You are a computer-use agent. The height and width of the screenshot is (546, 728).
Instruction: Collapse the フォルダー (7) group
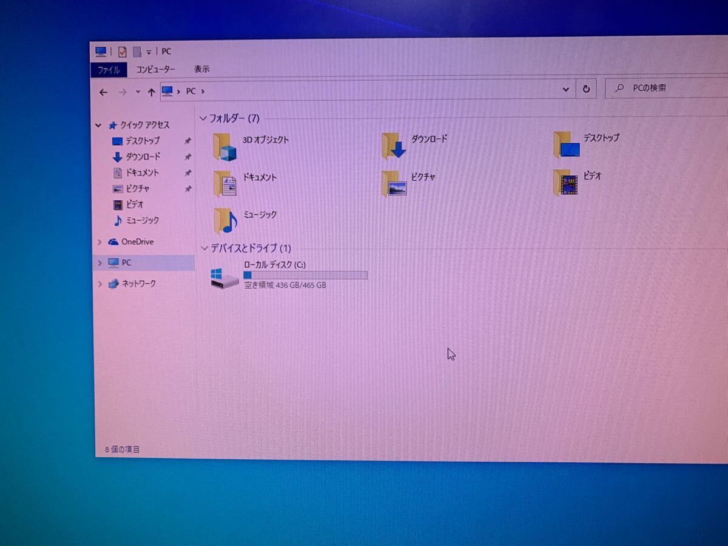point(203,118)
